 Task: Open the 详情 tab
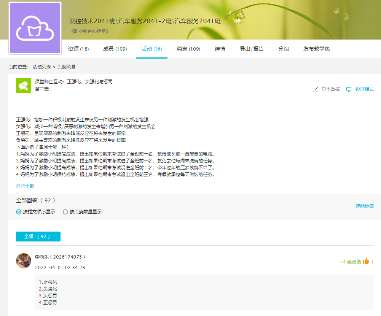[220, 49]
